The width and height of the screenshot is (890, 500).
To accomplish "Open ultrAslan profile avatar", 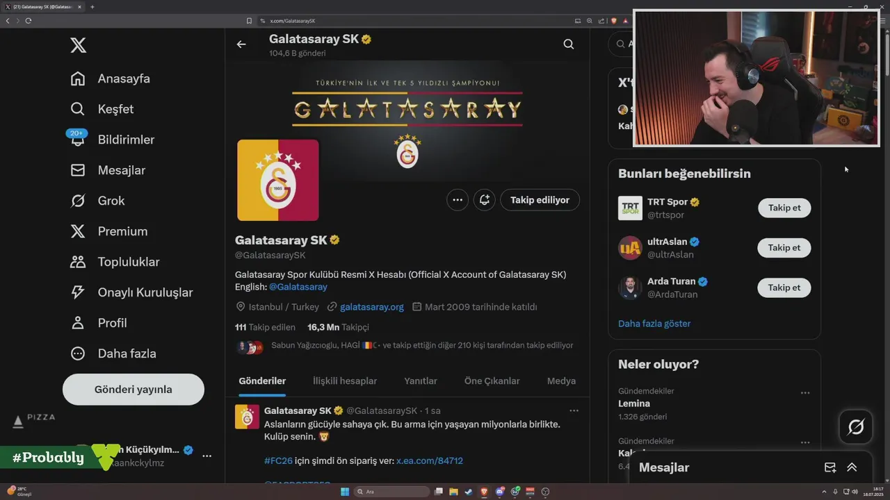I will pyautogui.click(x=630, y=248).
